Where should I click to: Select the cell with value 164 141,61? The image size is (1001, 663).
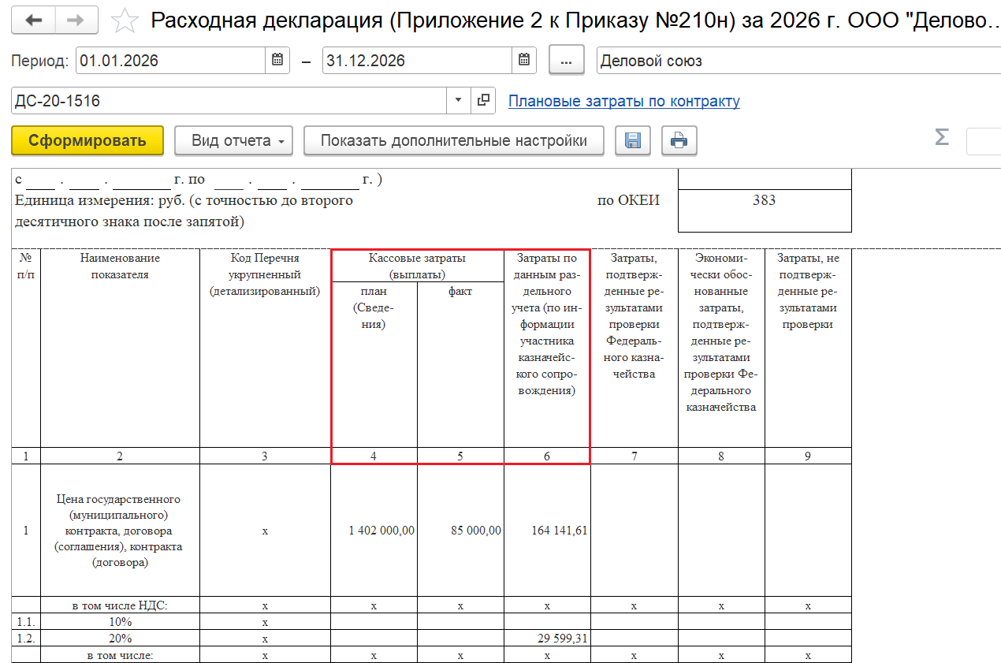coord(548,531)
